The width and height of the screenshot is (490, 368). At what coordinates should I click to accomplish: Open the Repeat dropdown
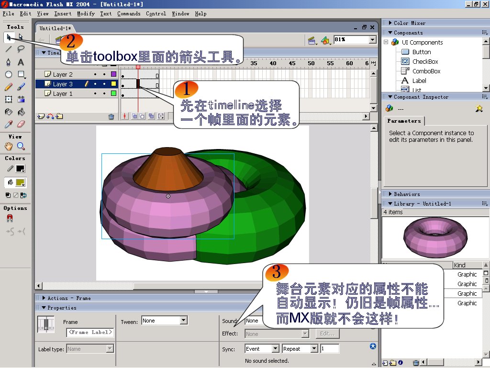point(314,349)
